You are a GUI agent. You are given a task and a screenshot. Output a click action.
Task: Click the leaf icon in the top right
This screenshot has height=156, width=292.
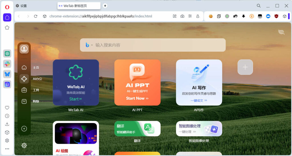click(x=281, y=32)
